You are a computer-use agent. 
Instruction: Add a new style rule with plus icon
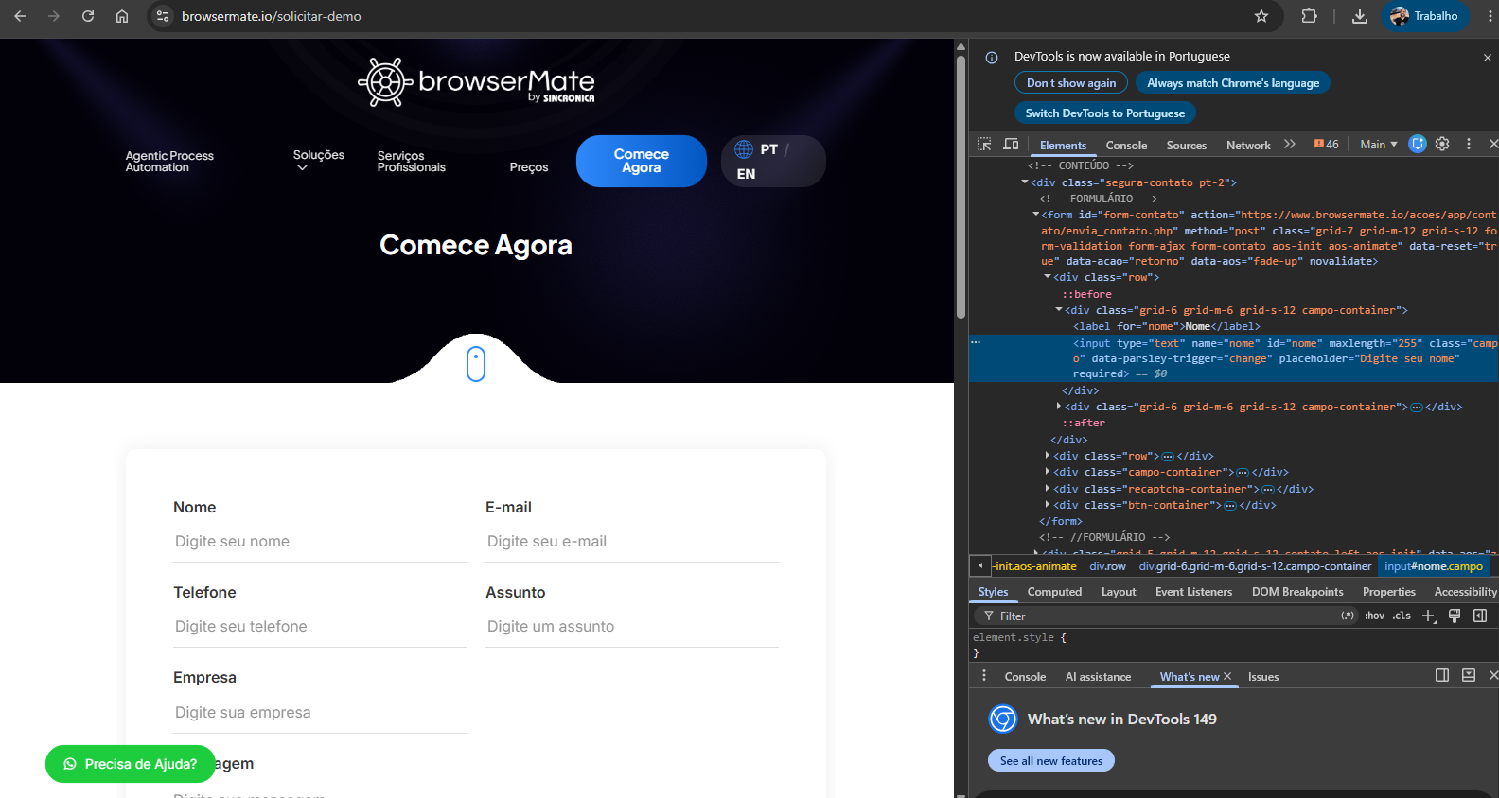[1429, 616]
